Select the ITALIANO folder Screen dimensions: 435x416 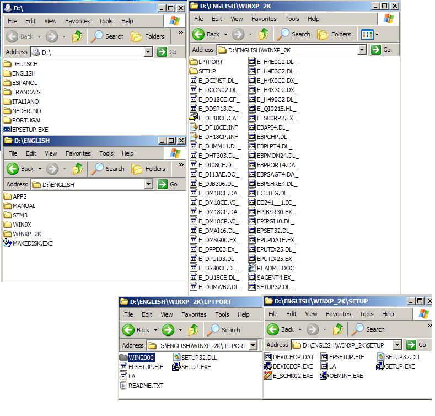22,102
